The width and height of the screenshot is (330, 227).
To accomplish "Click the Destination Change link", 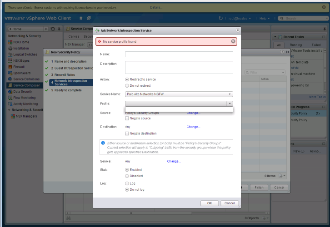I will click(x=194, y=127).
